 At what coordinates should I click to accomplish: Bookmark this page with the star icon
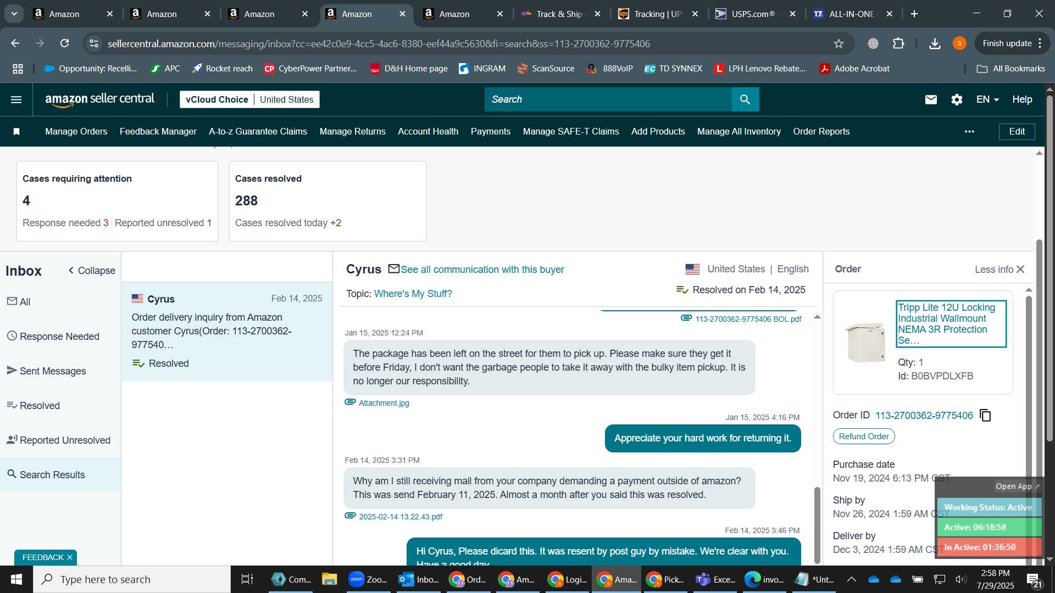pyautogui.click(x=839, y=43)
